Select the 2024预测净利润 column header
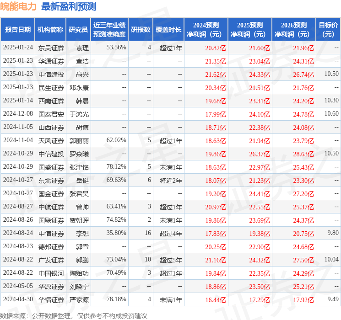This screenshot has height=320, width=341. point(206,30)
